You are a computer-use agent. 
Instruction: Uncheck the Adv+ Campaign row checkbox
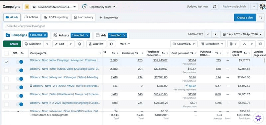coord(6,62)
